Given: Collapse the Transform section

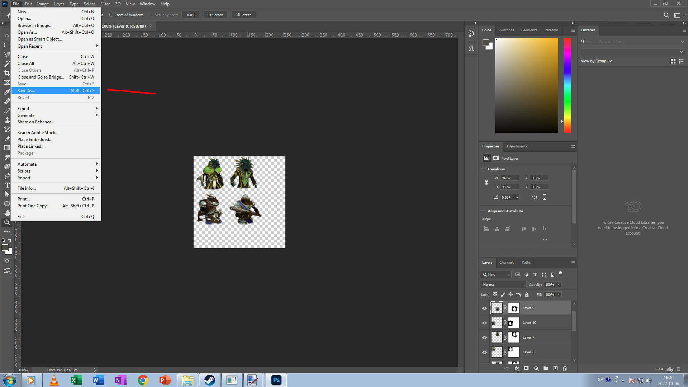Looking at the screenshot, I should coord(483,169).
